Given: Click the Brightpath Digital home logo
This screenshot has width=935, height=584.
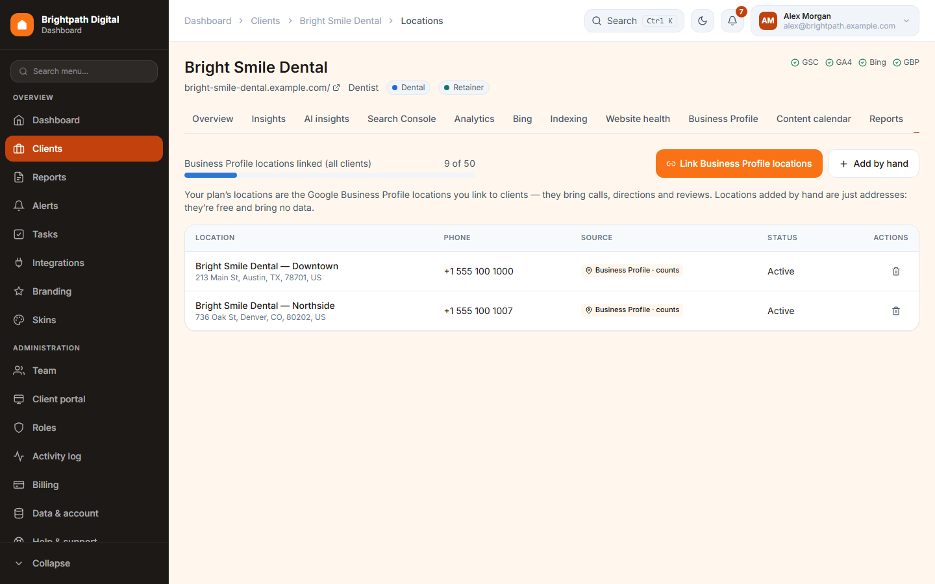Looking at the screenshot, I should click(22, 25).
